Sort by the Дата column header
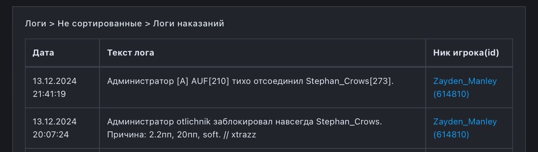Image resolution: width=538 pixels, height=152 pixels. tap(43, 53)
